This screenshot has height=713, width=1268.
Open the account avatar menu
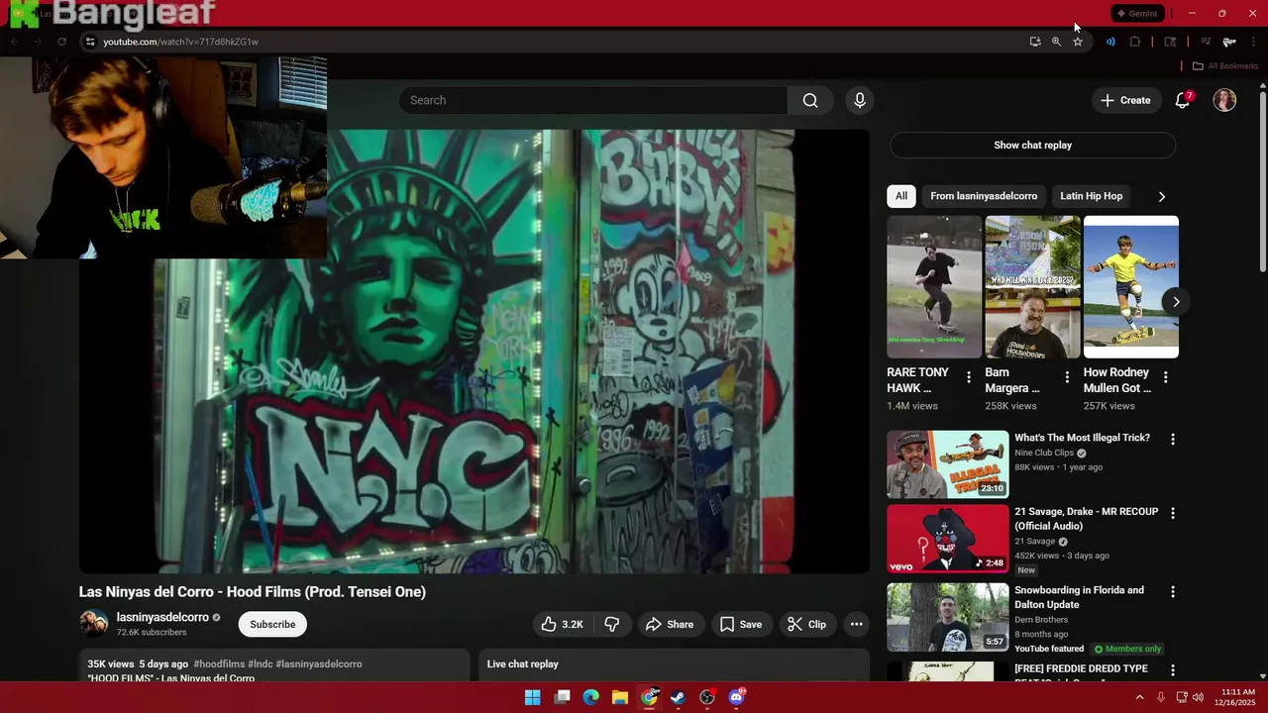point(1224,100)
